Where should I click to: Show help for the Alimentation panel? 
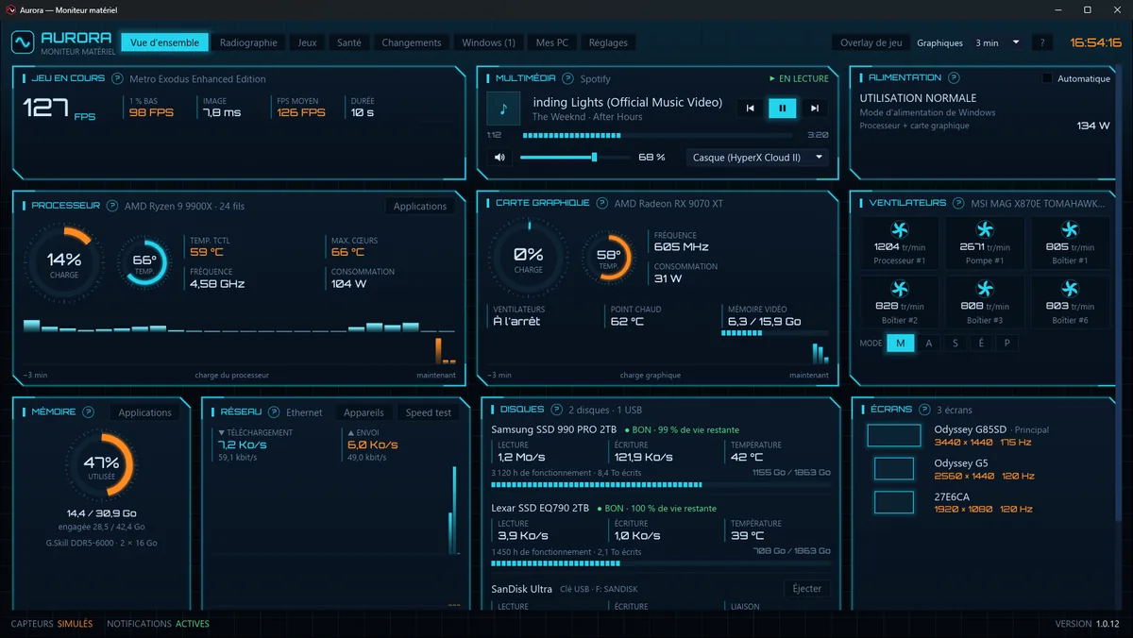(954, 77)
